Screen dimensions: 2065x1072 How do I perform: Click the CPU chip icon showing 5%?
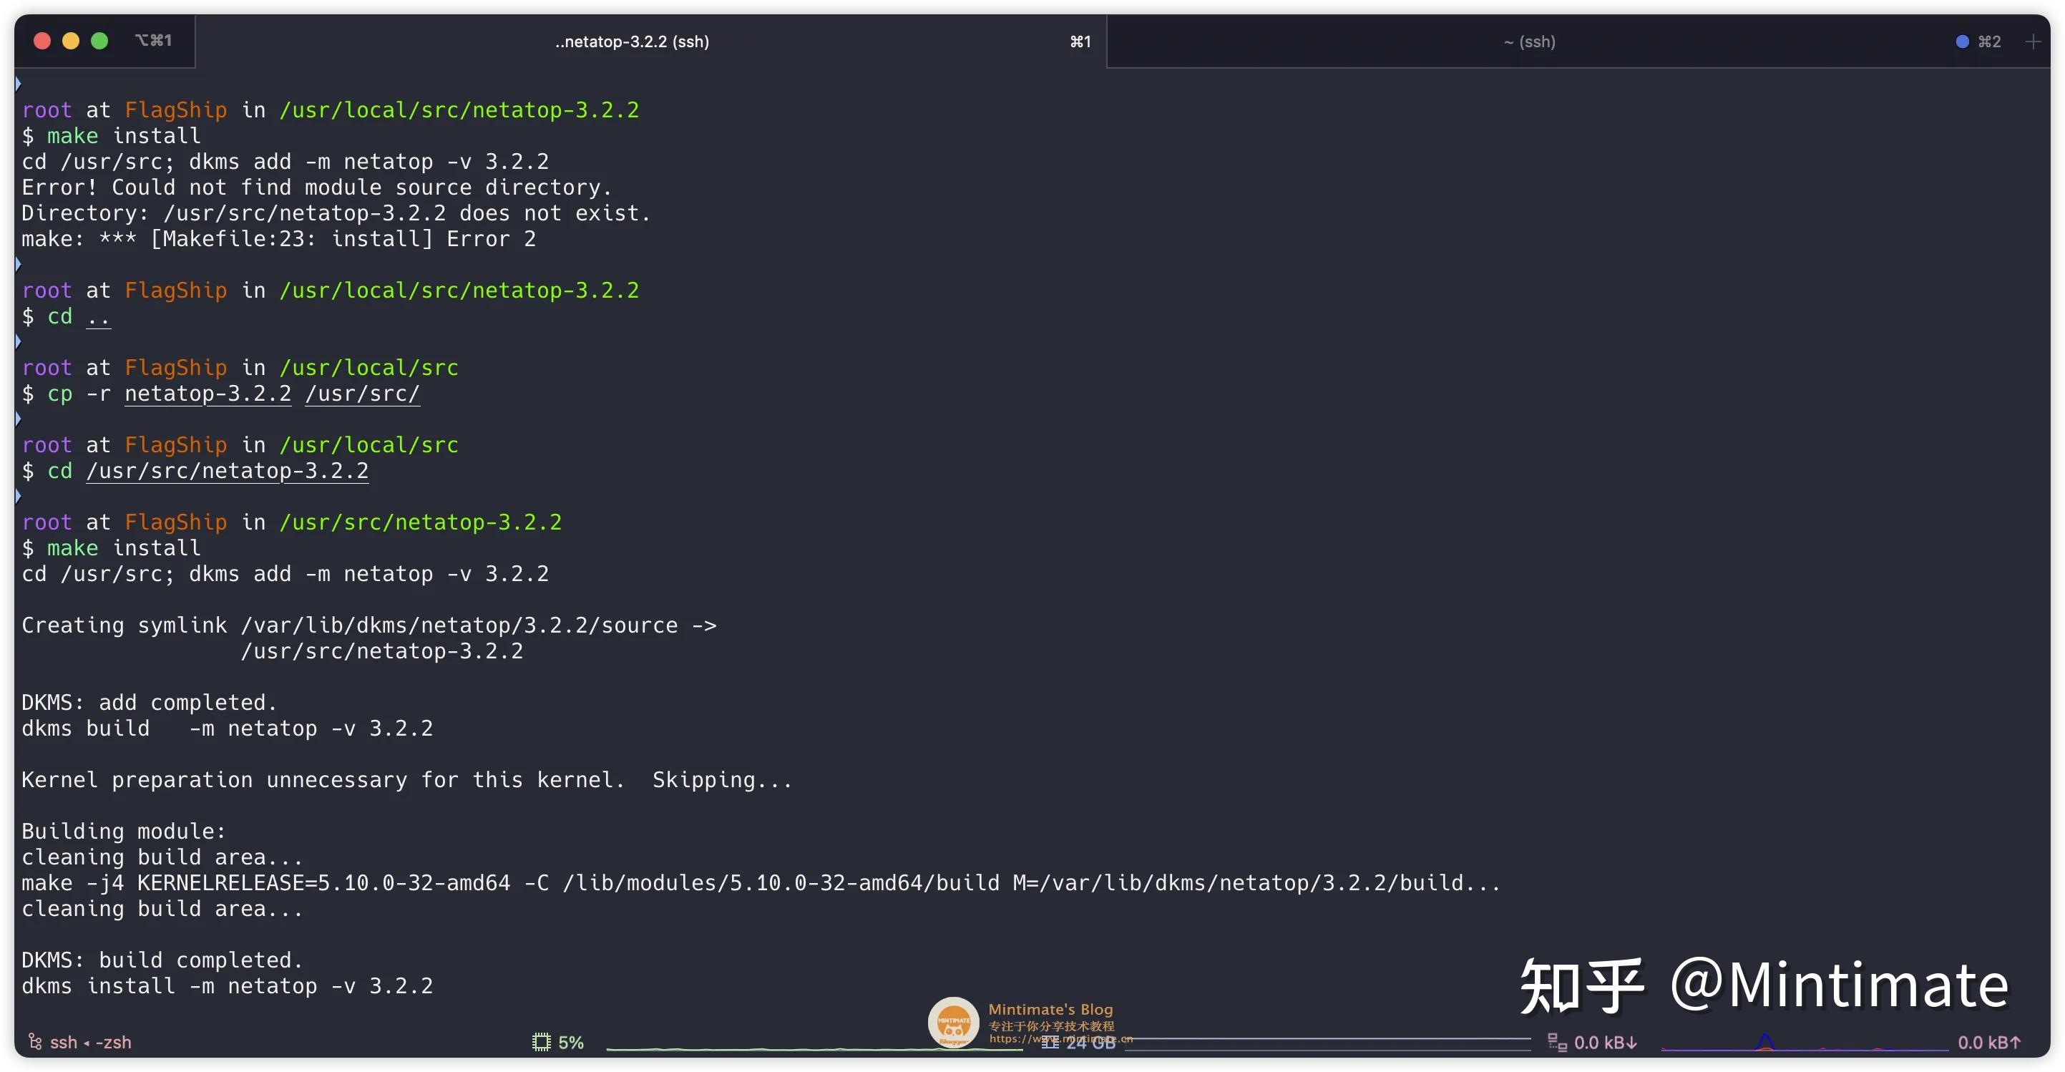(541, 1041)
